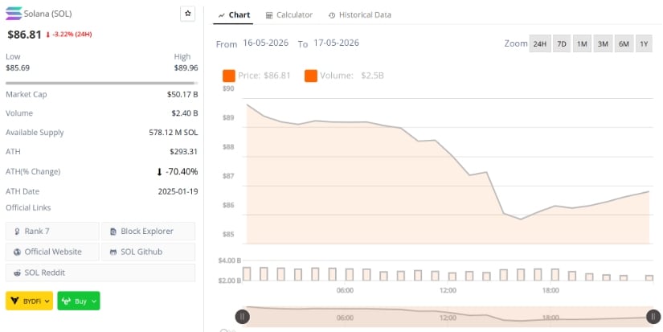This screenshot has width=663, height=332.
Task: Click the supply value 578.12 M SOL
Action: [x=174, y=133]
